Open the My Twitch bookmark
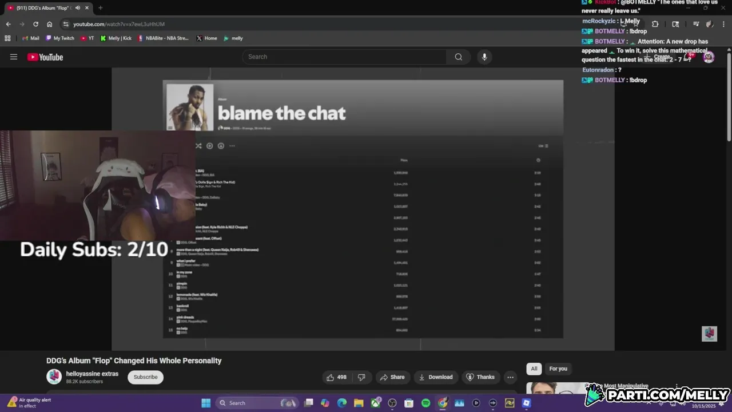The height and width of the screenshot is (412, 732). 59,38
